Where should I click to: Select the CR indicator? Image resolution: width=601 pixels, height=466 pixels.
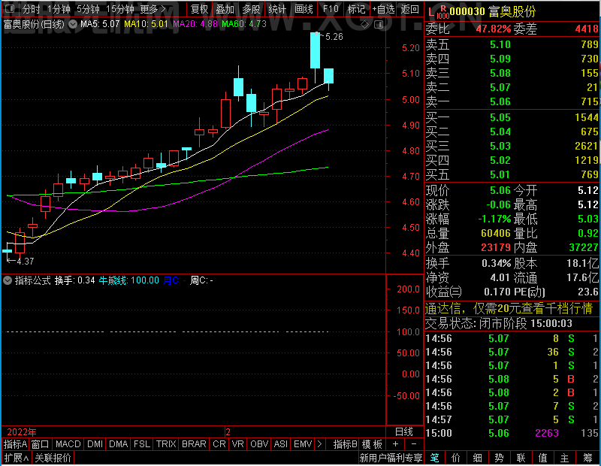(x=219, y=444)
